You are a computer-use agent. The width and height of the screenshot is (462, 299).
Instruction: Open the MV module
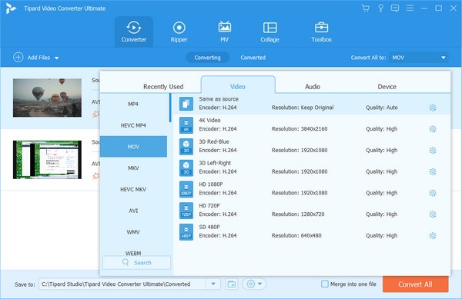[225, 32]
